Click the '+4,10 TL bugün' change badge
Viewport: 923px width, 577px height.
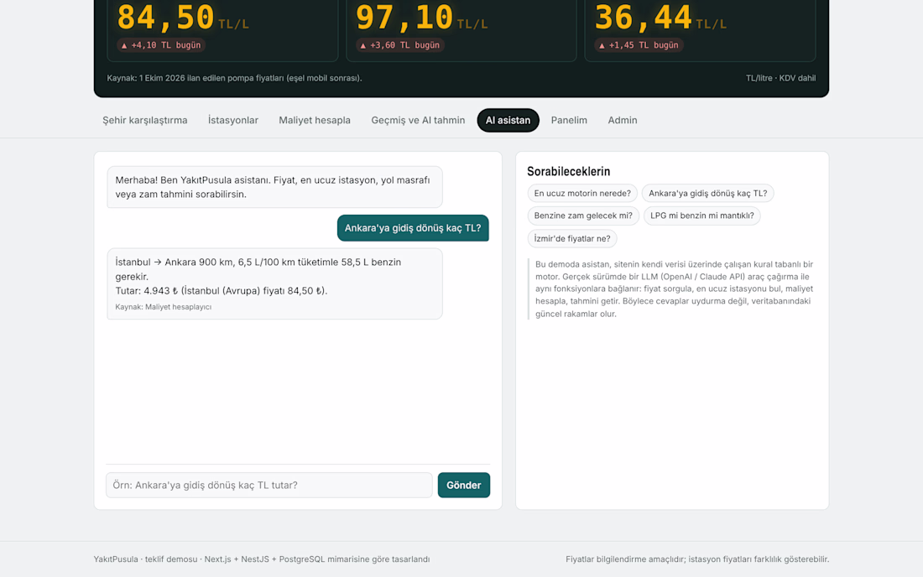[161, 45]
